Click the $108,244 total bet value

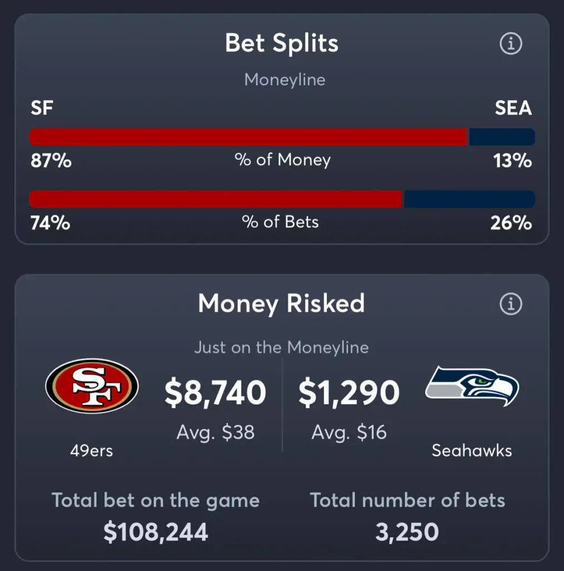click(x=156, y=532)
